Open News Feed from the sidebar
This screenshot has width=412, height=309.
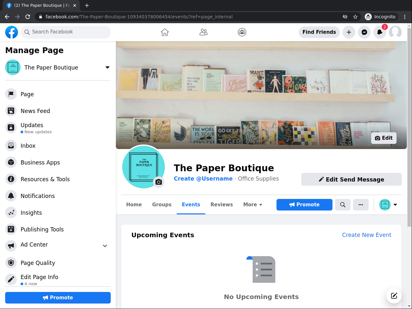click(35, 111)
